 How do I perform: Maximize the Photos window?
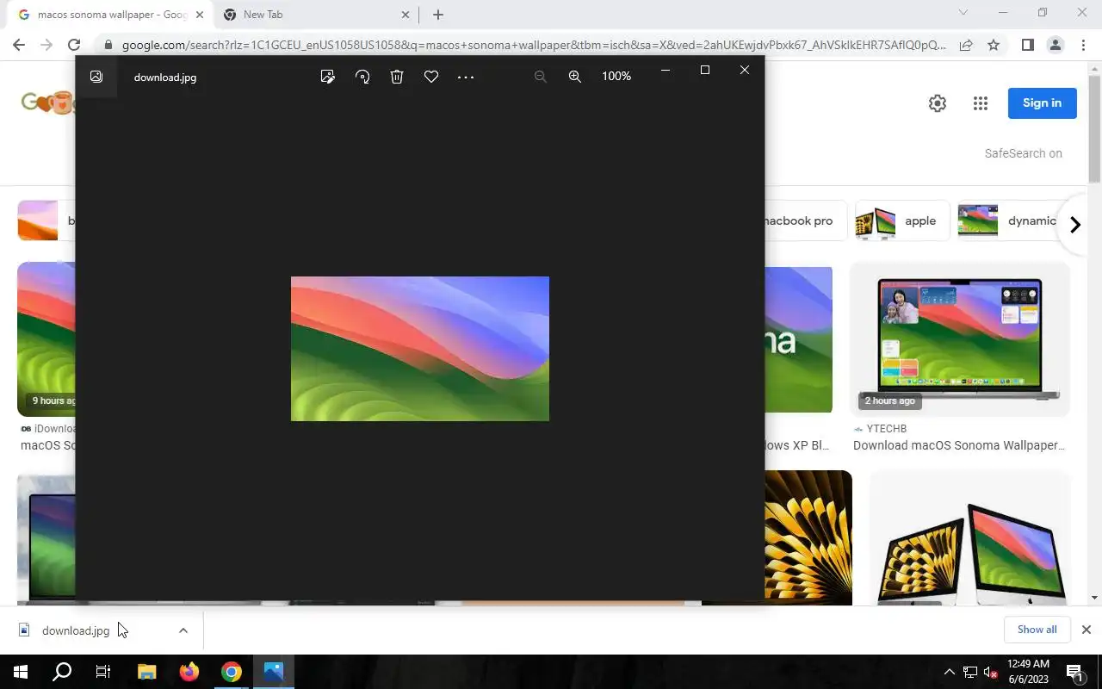tap(705, 70)
